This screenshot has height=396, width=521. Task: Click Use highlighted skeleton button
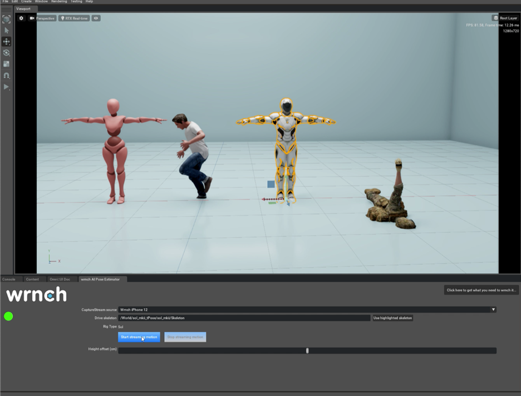[x=392, y=318]
